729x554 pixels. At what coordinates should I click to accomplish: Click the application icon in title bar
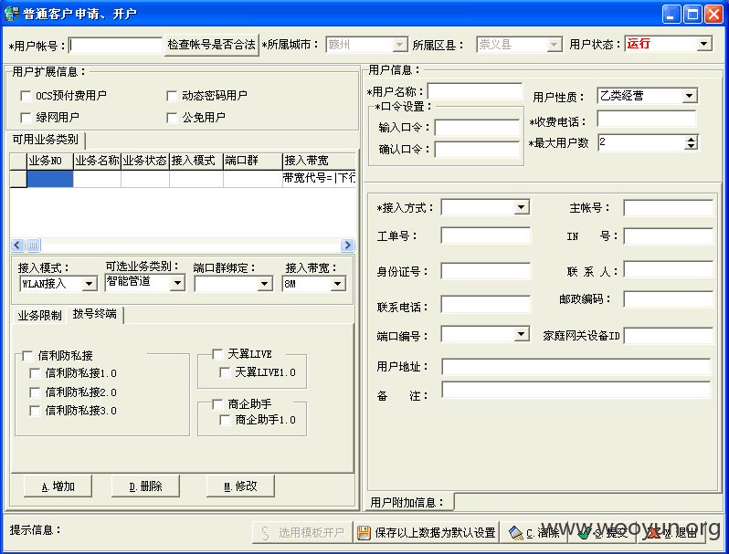tap(11, 14)
